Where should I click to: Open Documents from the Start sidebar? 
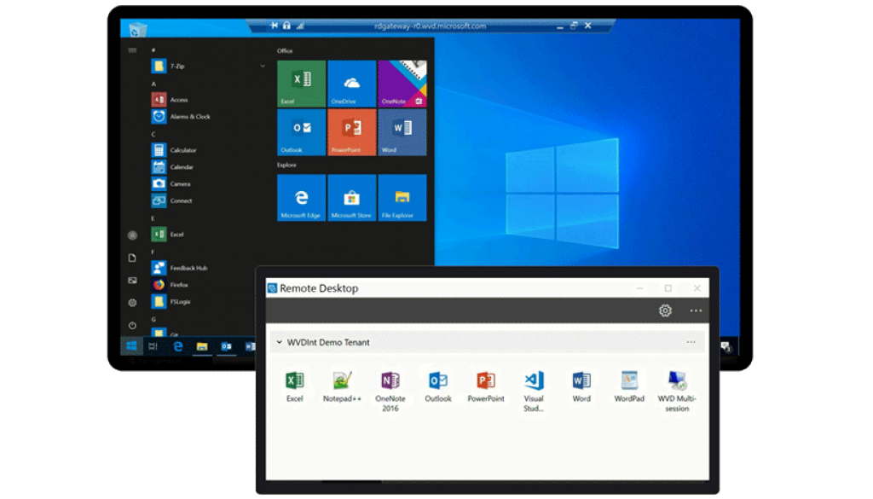point(132,258)
